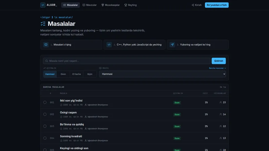269x151 pixels.
Task: Focus the Masala nomi yoki raqami search field
Action: coord(127,61)
